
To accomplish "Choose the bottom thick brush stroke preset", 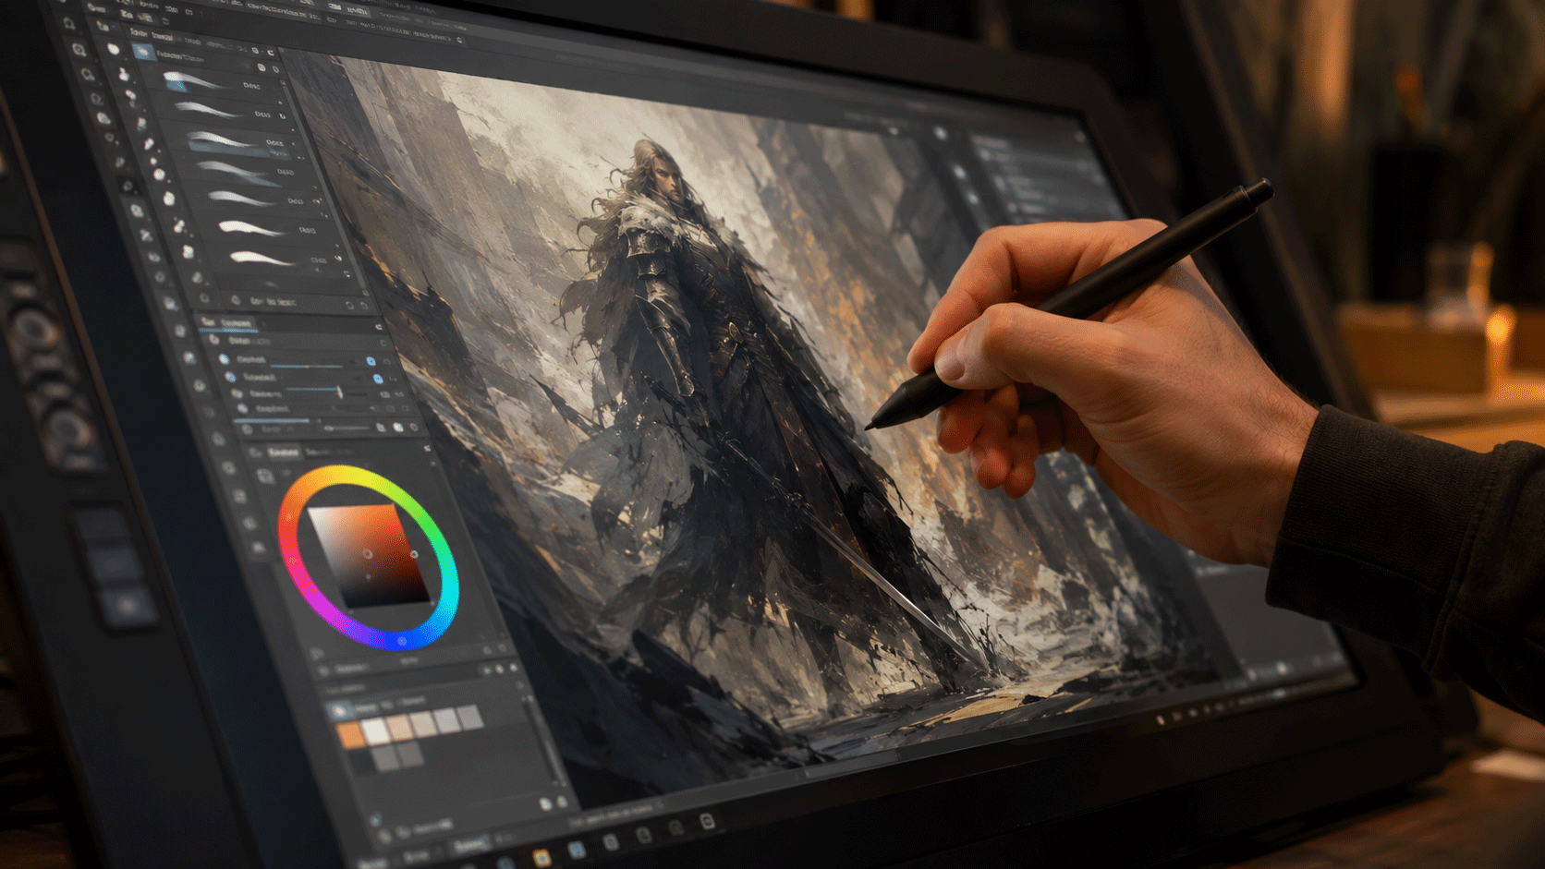I will [261, 259].
